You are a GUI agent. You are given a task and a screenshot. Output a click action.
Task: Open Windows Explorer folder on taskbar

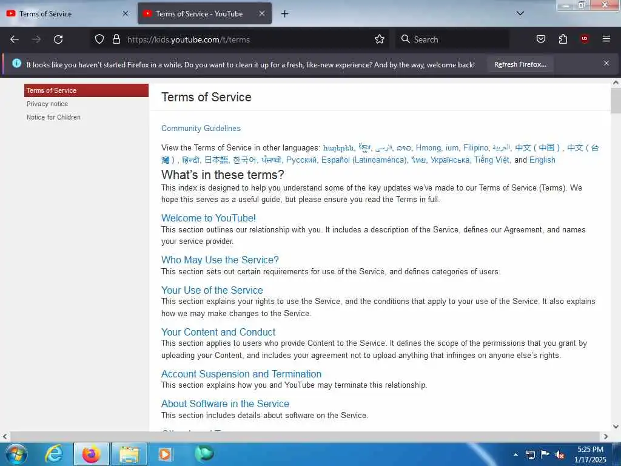click(x=129, y=454)
